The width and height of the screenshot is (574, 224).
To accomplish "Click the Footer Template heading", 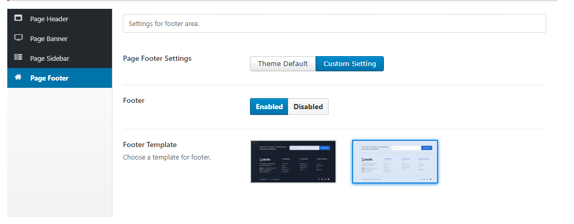I will pyautogui.click(x=149, y=144).
